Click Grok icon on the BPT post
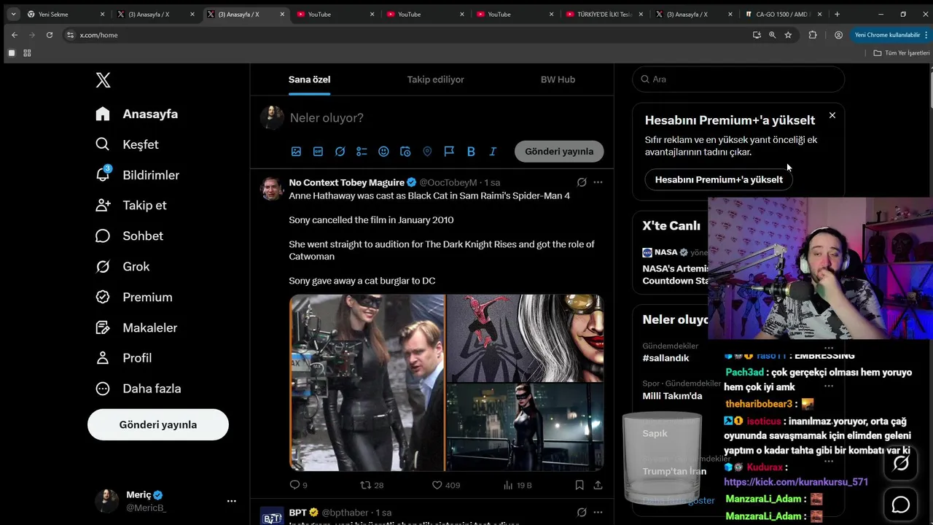 coord(582,513)
